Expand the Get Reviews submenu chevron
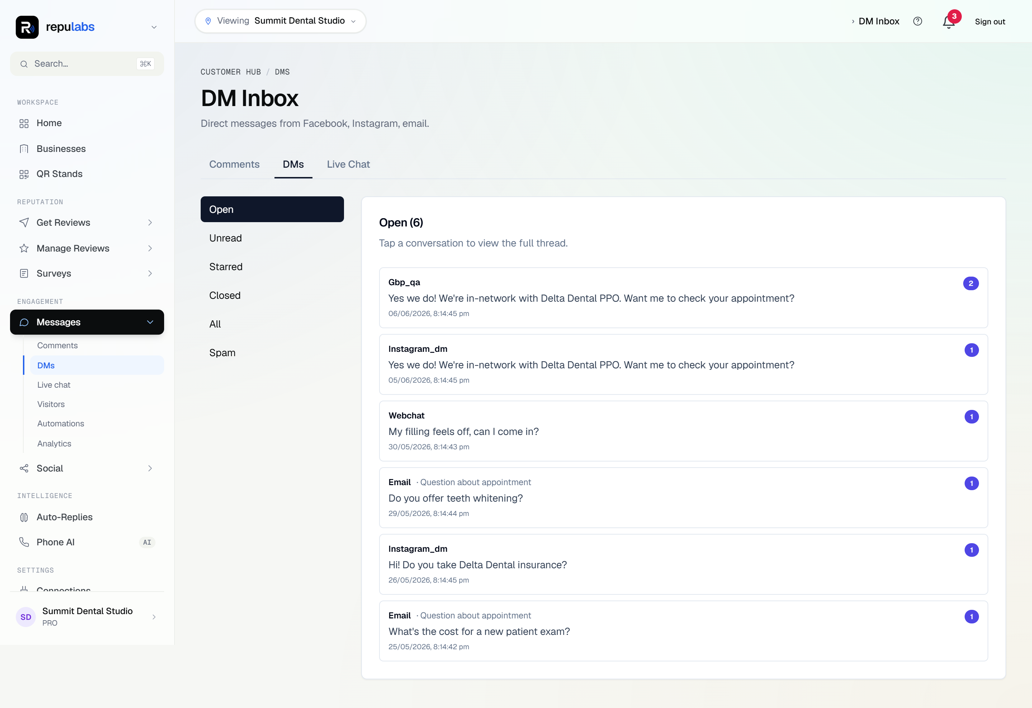 [x=150, y=223]
